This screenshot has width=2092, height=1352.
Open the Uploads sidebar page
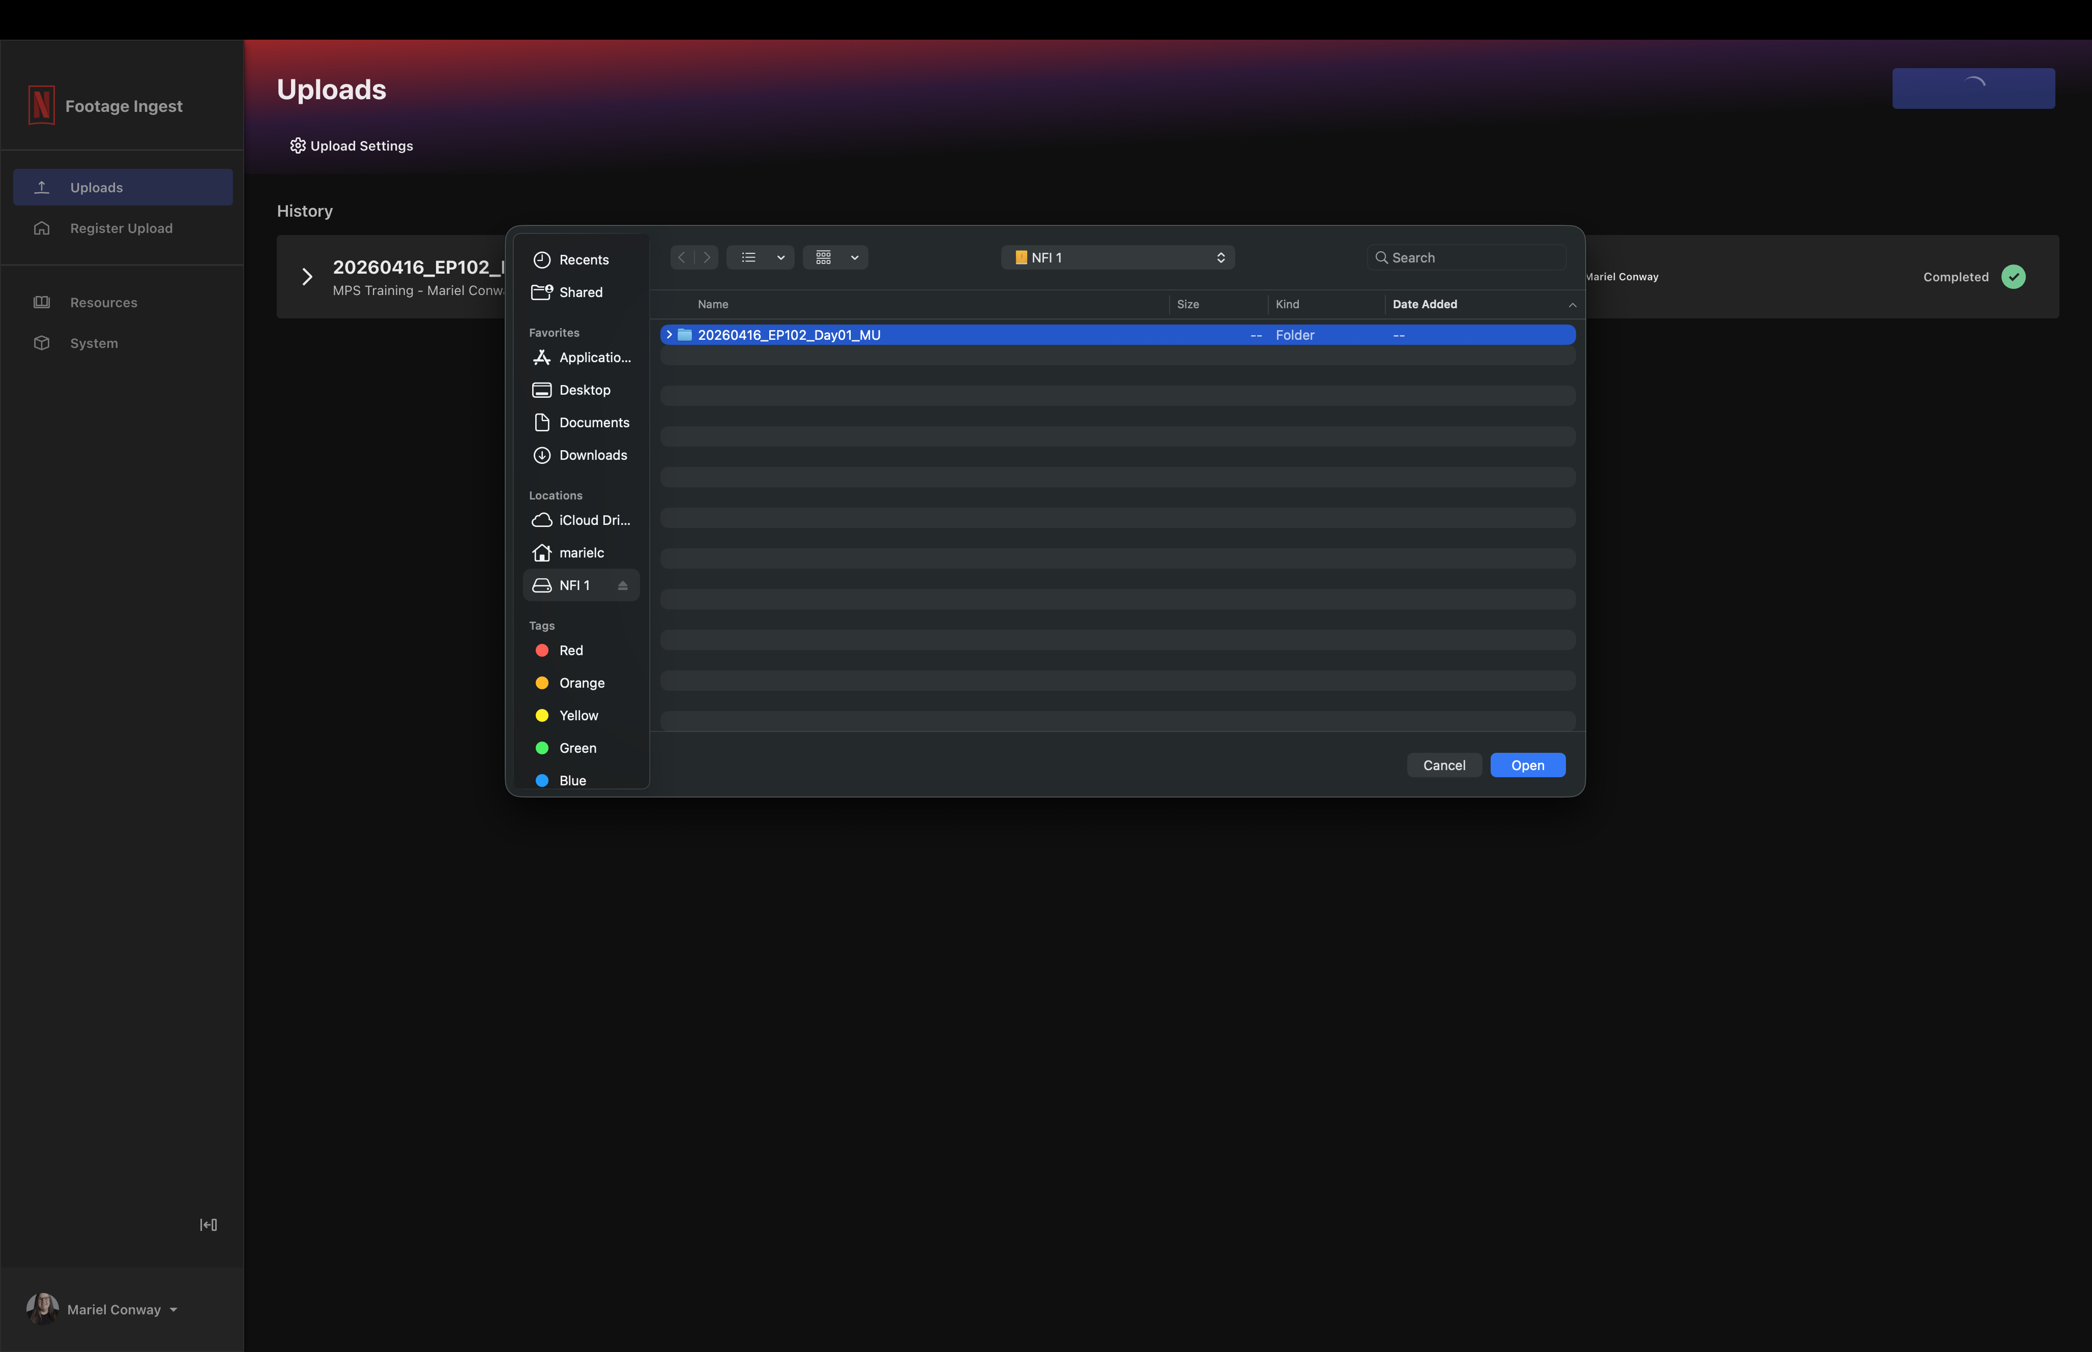pyautogui.click(x=123, y=187)
